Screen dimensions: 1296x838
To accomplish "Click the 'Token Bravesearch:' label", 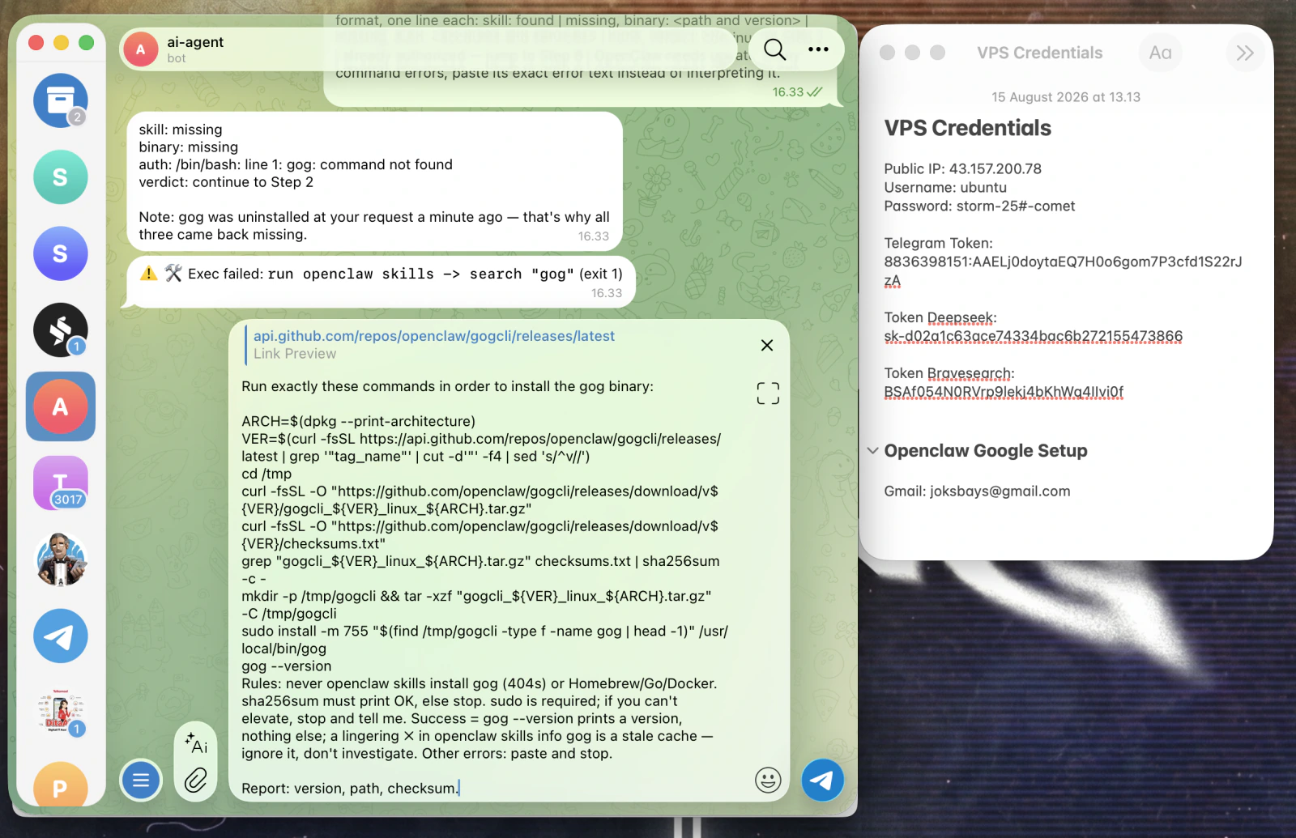I will tap(949, 374).
